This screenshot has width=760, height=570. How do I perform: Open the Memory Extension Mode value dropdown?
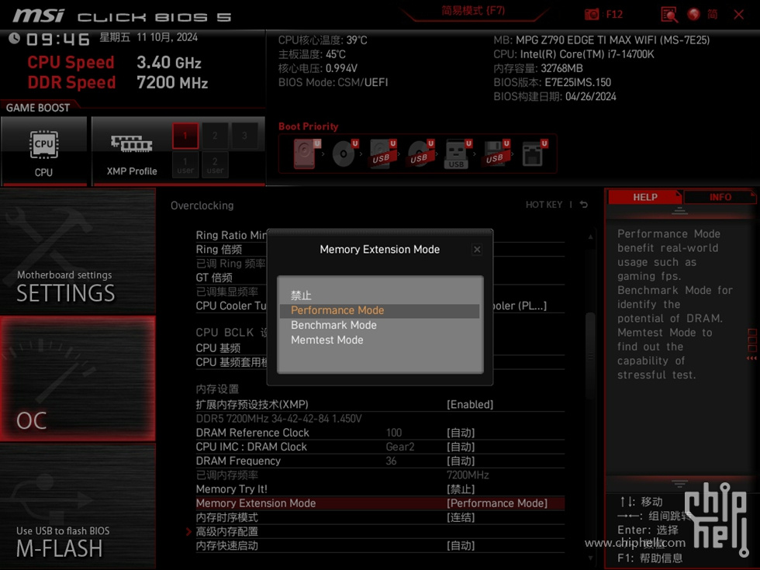point(497,503)
